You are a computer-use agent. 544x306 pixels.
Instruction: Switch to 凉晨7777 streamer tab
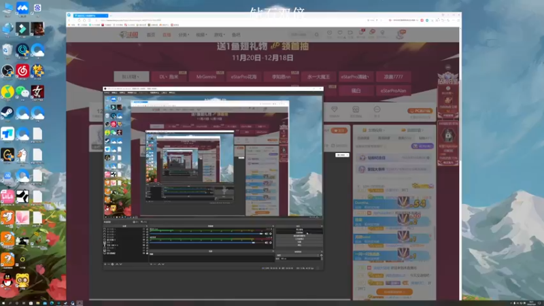coord(393,77)
